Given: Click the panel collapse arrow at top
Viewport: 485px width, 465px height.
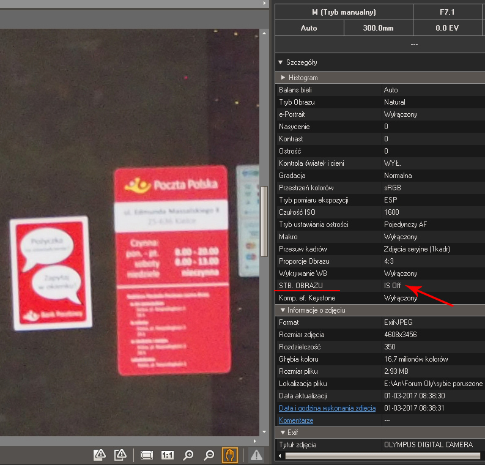Looking at the screenshot, I should tap(264, 3).
